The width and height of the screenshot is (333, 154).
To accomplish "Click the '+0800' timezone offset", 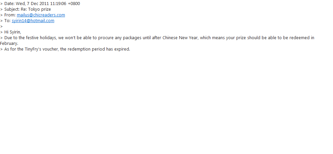I will [x=74, y=4].
